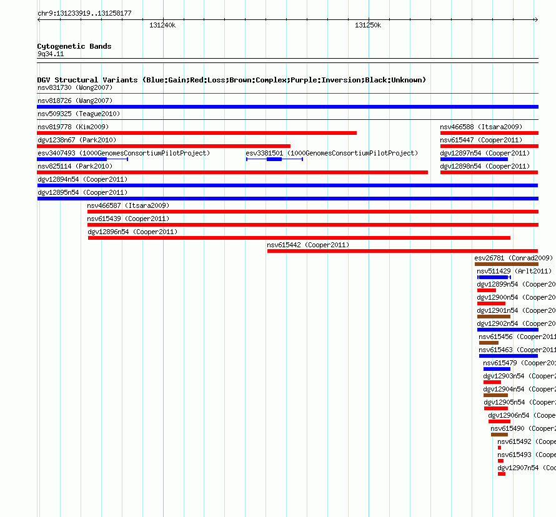
Task: Click the ruler's right end arrow
Action: (536, 20)
